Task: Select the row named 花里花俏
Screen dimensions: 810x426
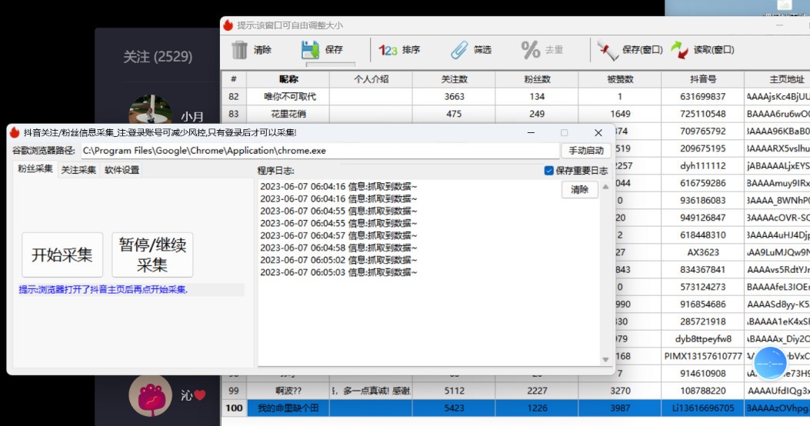Action: [x=515, y=114]
